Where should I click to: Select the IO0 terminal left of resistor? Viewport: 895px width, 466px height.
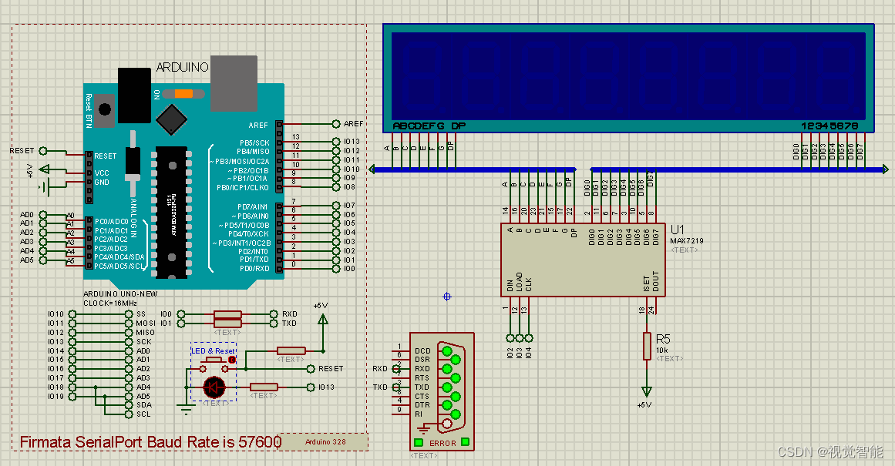coord(181,314)
